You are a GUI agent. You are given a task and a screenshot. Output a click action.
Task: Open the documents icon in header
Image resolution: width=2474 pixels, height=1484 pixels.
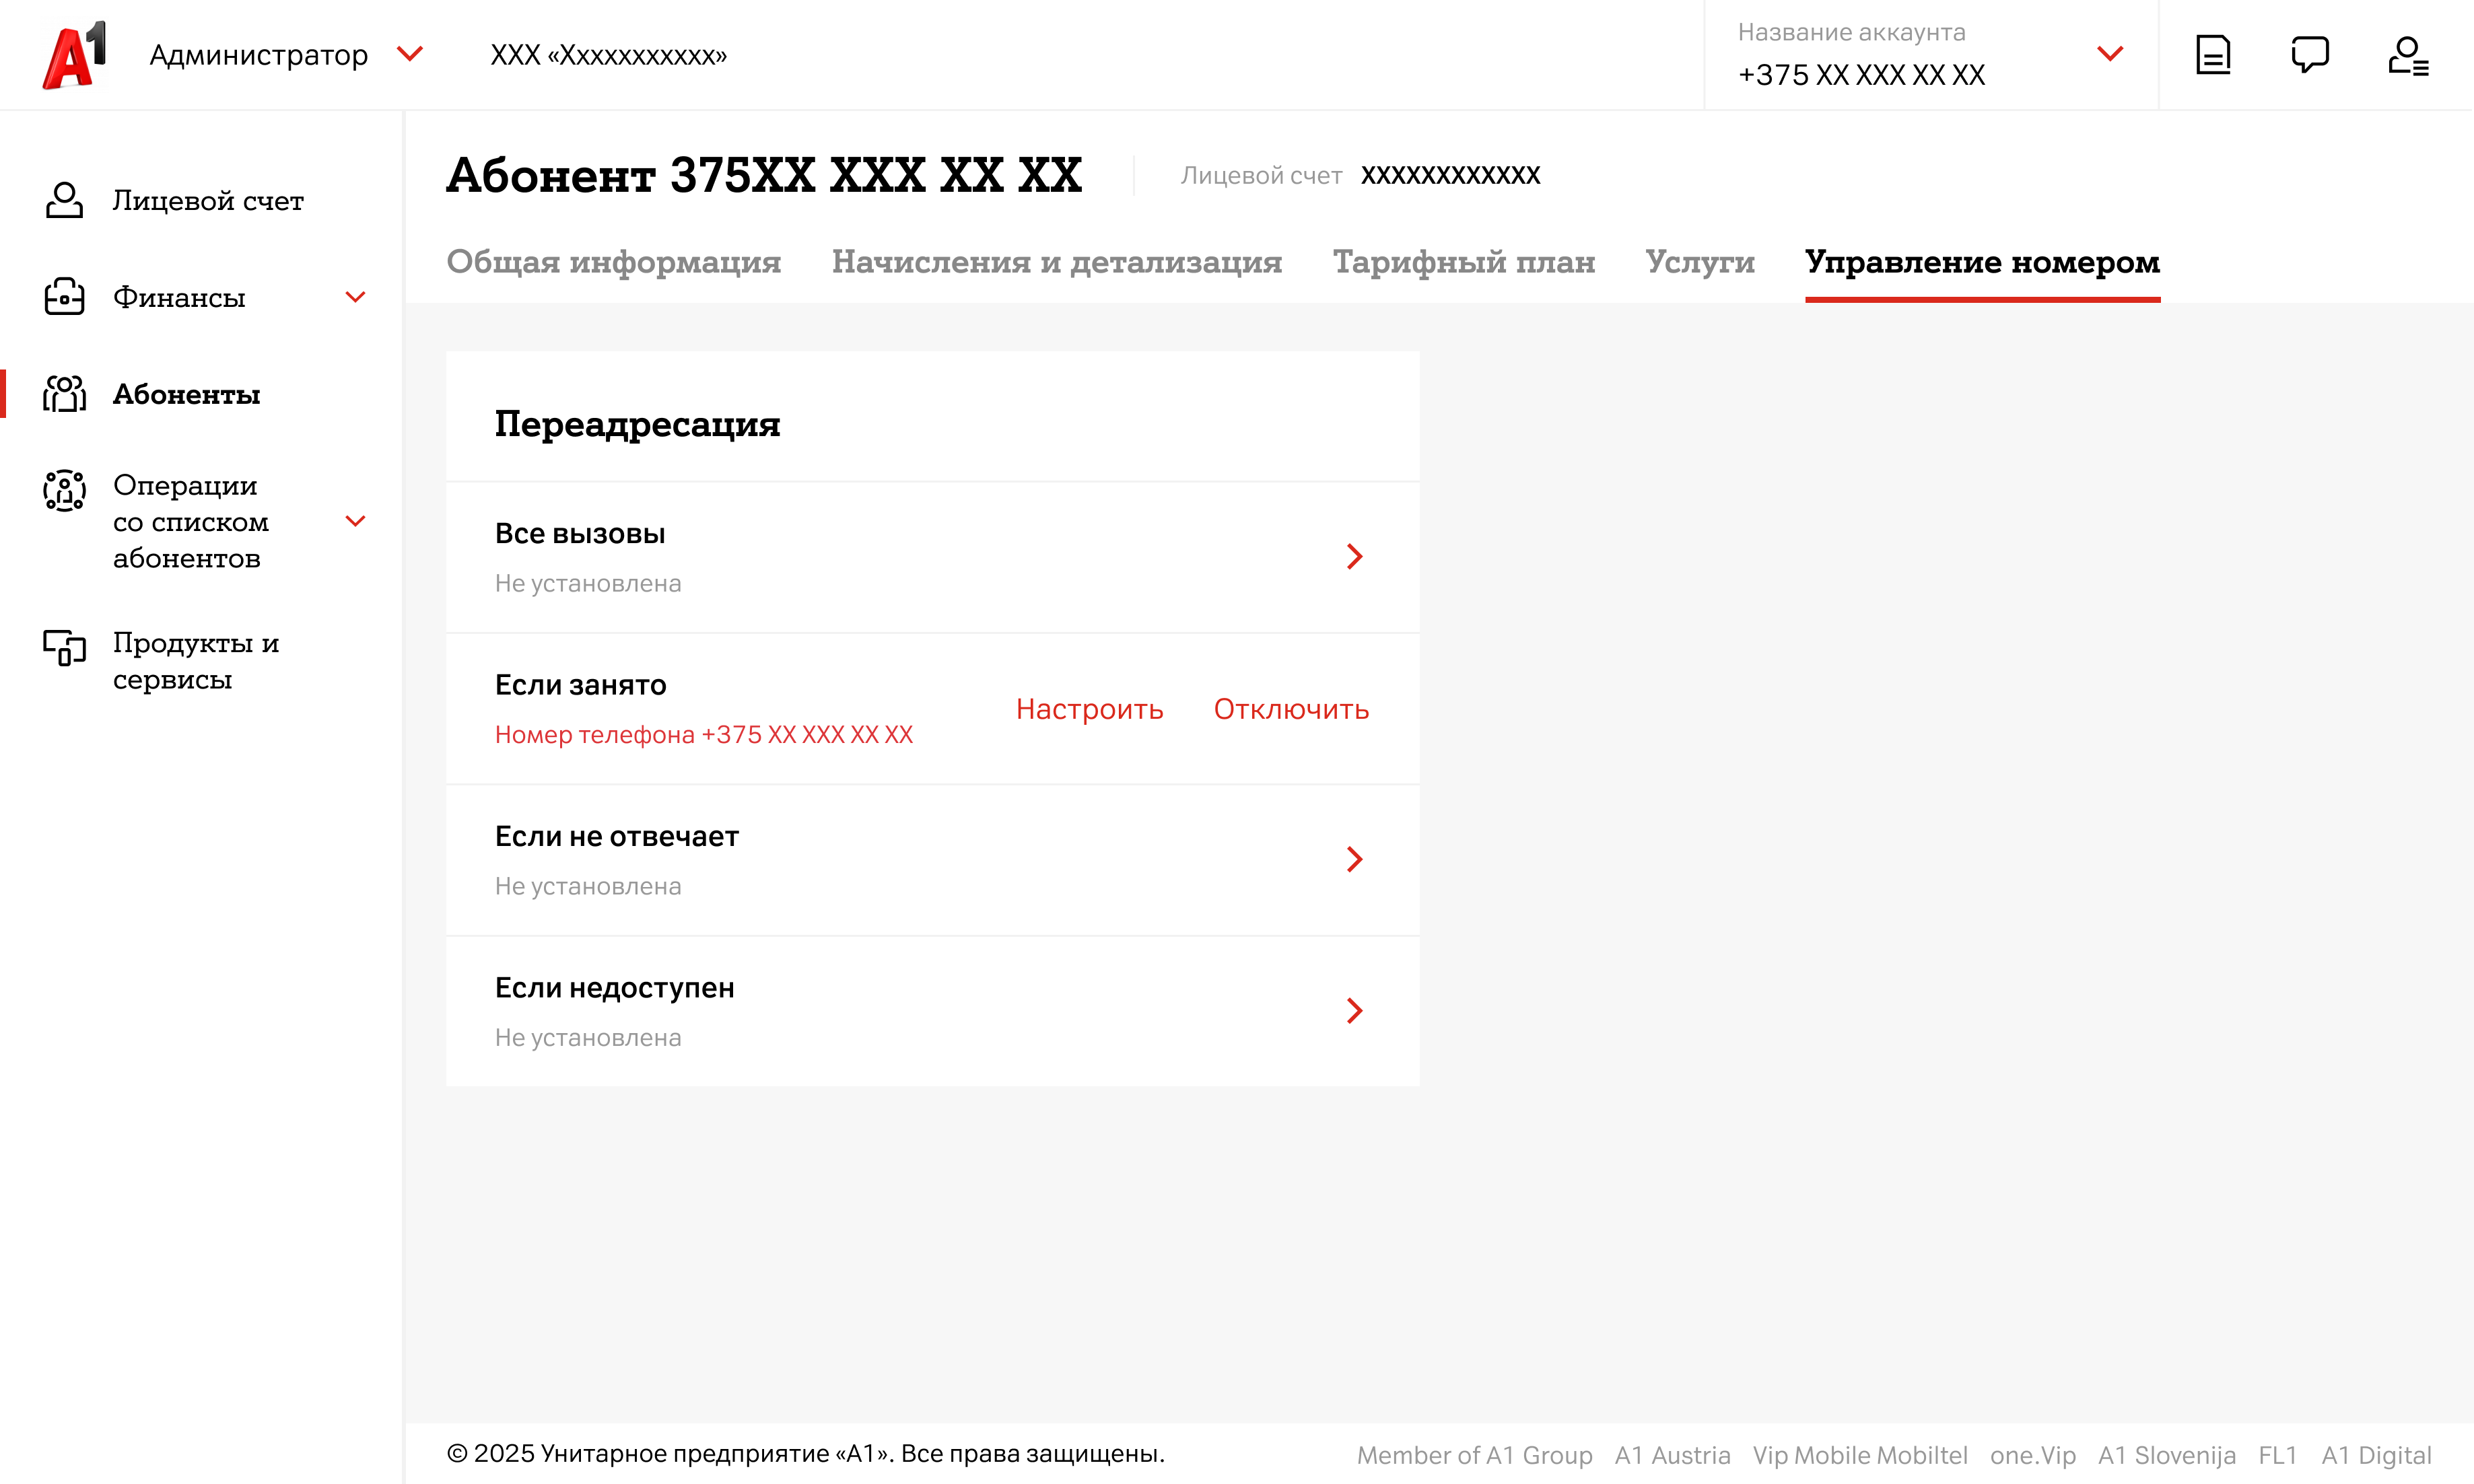click(2212, 55)
